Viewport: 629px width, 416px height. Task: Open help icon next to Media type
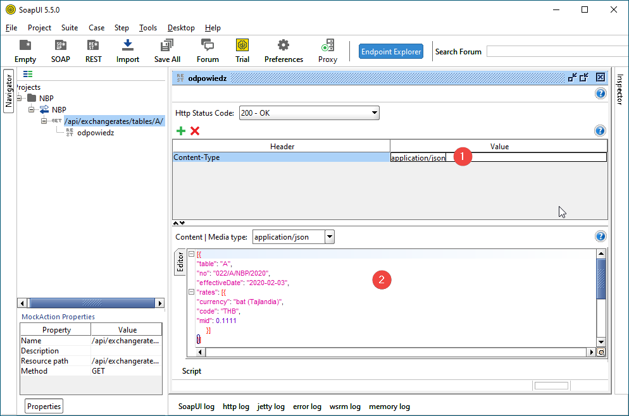[601, 236]
